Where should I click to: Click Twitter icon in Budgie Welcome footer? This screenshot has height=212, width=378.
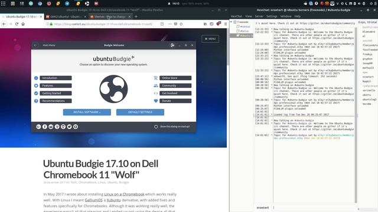point(70,127)
